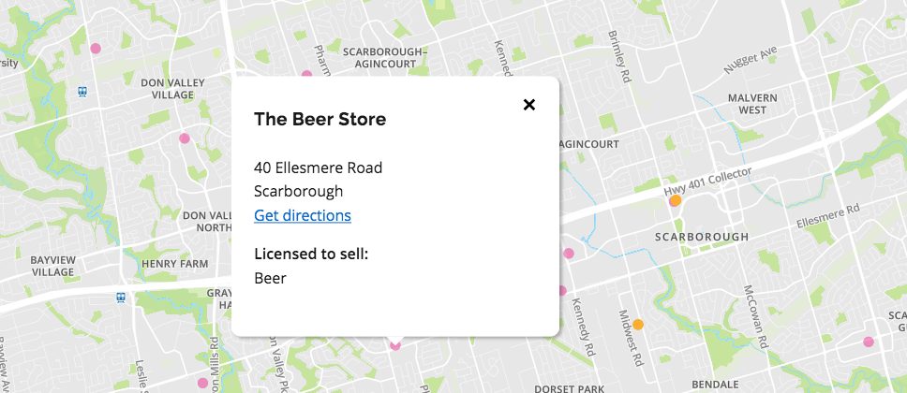907x393 pixels.
Task: Select pink marker northwest of Don Valley Village label
Action: [96, 49]
